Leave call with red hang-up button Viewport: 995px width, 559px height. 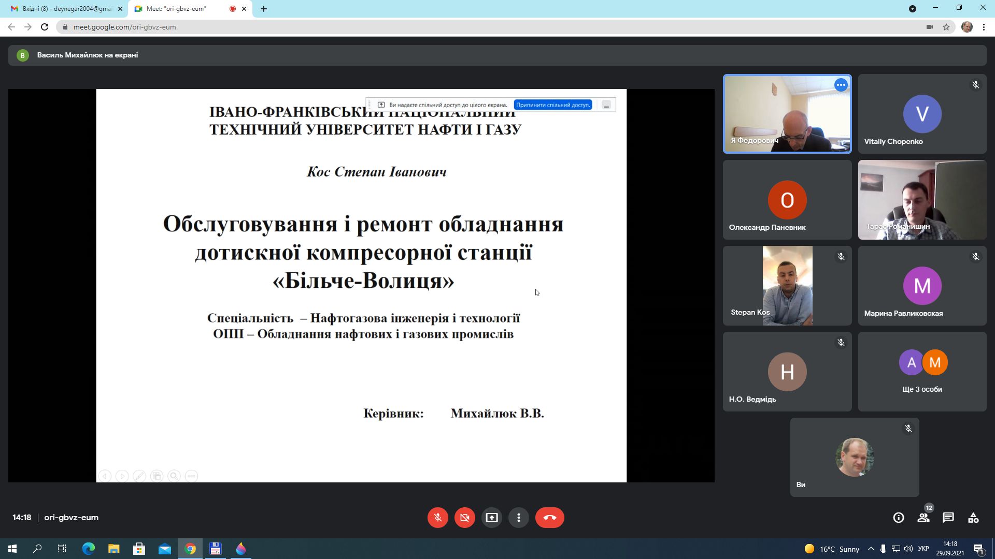click(549, 518)
